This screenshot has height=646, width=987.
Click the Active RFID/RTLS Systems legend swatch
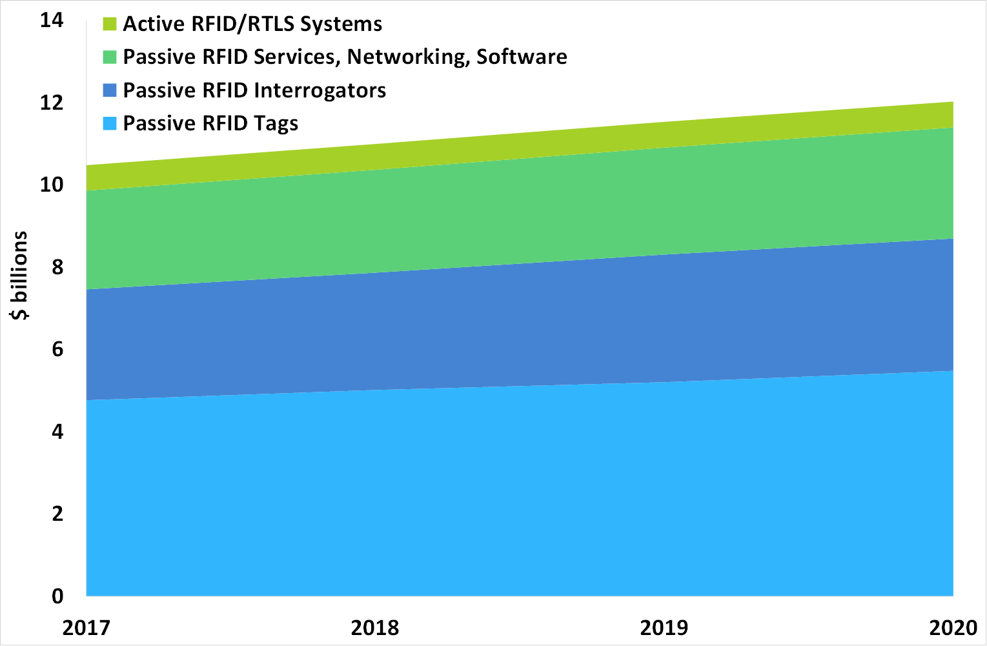[x=110, y=25]
